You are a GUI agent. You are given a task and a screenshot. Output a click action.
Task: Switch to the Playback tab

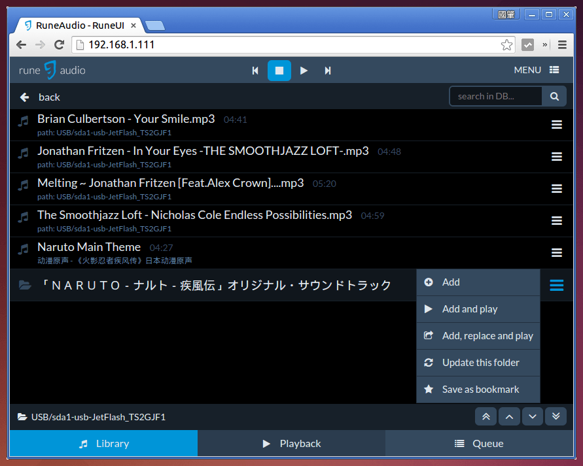291,443
